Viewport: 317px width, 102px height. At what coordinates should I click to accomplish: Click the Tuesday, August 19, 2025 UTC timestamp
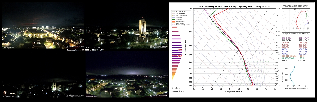(85, 50)
